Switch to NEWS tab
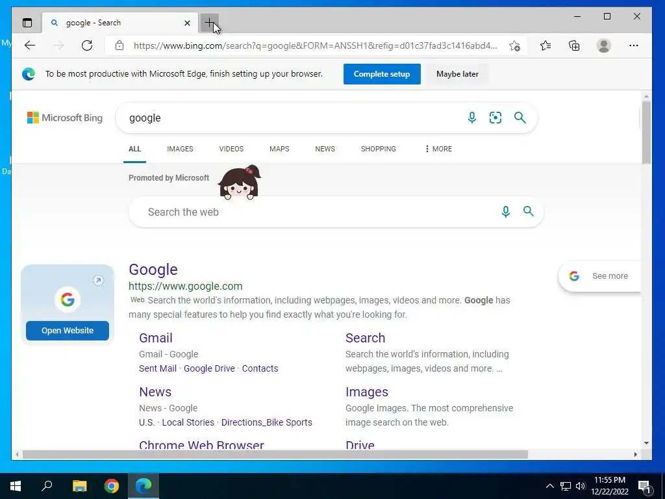665x499 pixels. pyautogui.click(x=325, y=149)
